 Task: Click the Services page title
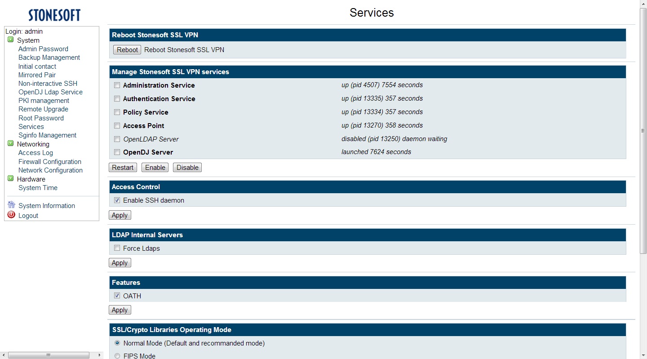tap(372, 13)
